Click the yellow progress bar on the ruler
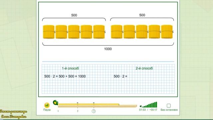Viewport: 213px width, 120px height. point(89,104)
